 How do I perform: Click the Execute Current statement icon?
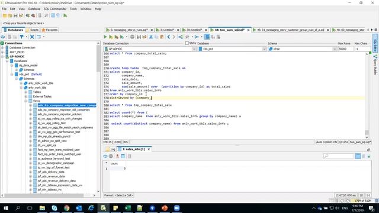tap(111, 37)
